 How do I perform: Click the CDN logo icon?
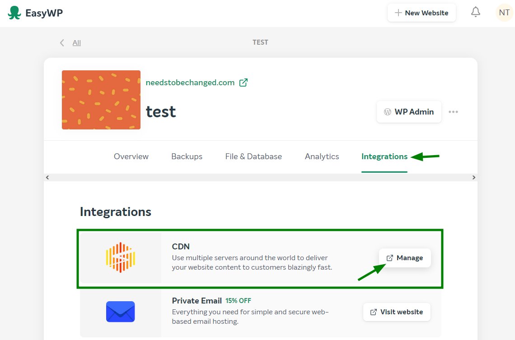(121, 257)
